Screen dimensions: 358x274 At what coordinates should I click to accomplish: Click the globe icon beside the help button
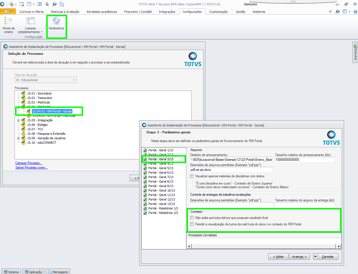(338, 11)
